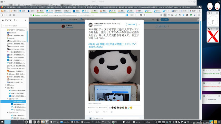Open the #弁護士 hashtag link
221x124 pixels.
click(120, 44)
